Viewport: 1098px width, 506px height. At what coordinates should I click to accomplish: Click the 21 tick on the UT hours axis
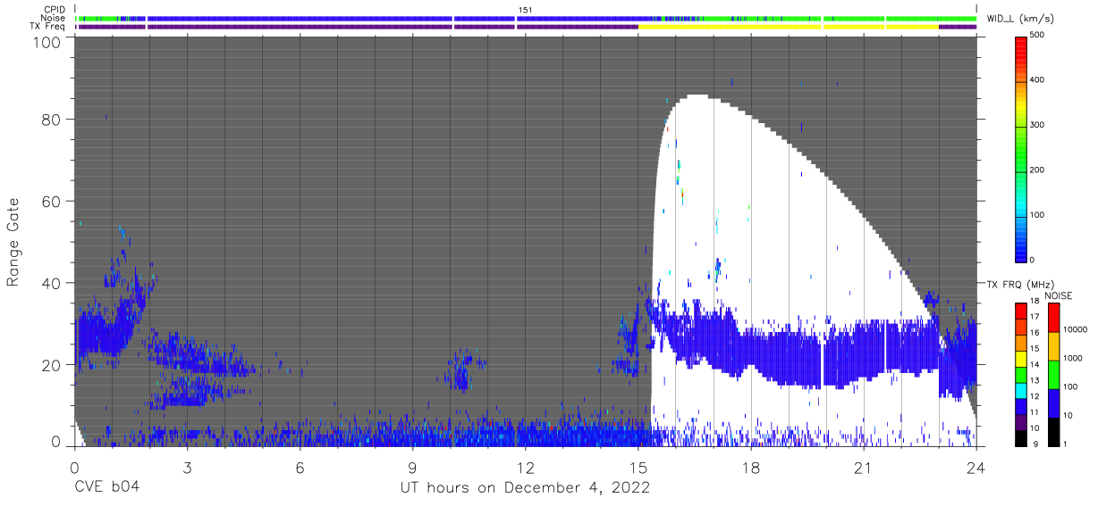(x=864, y=467)
